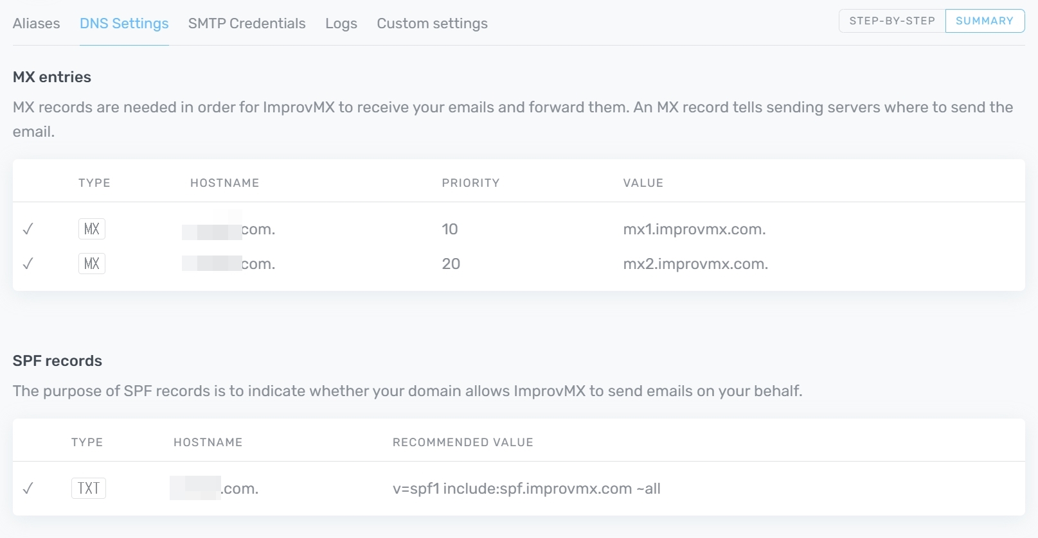This screenshot has height=538, width=1038.
Task: Click MX type badge for priority 10
Action: click(92, 229)
